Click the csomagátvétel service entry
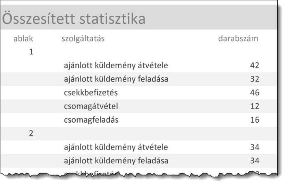This screenshot has height=187, width=286. (91, 107)
